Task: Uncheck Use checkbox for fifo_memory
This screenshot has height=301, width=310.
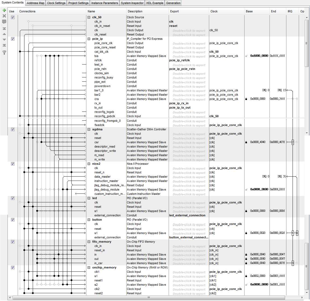Action: click(13, 242)
